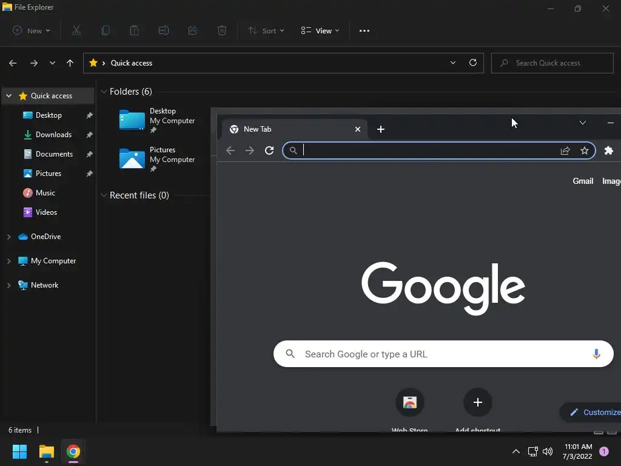
Task: Open the volume control in system tray
Action: pos(548,451)
